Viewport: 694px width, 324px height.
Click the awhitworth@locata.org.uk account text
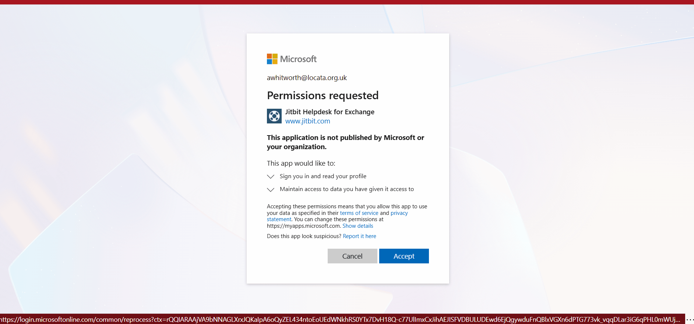[x=307, y=78]
